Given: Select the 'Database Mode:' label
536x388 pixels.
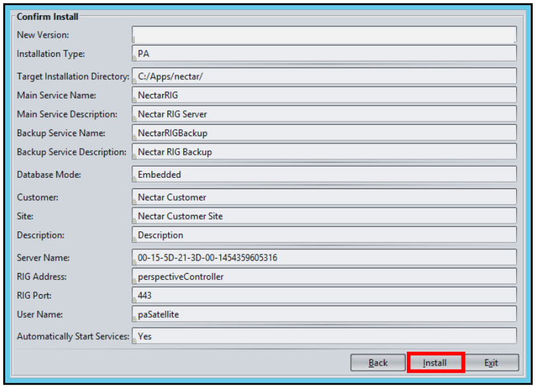Looking at the screenshot, I should pos(49,175).
